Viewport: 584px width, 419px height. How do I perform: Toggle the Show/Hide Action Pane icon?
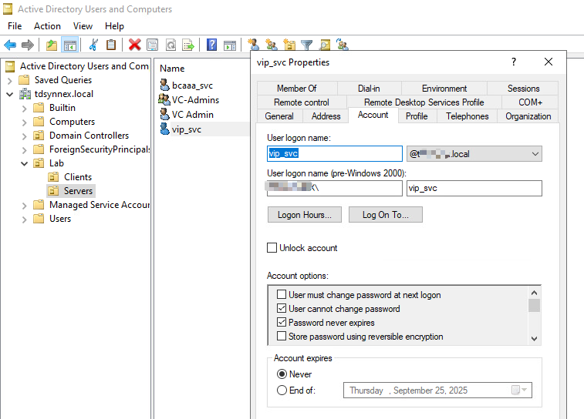(x=230, y=45)
